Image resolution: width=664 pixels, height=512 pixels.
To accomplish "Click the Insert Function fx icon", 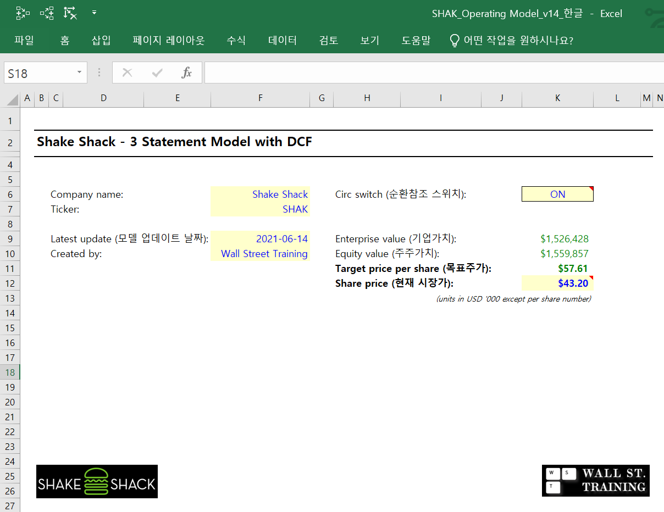I will [x=187, y=73].
